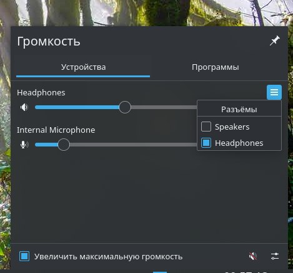
Task: Select the Speakers text entry in ports menu
Action: click(x=232, y=127)
